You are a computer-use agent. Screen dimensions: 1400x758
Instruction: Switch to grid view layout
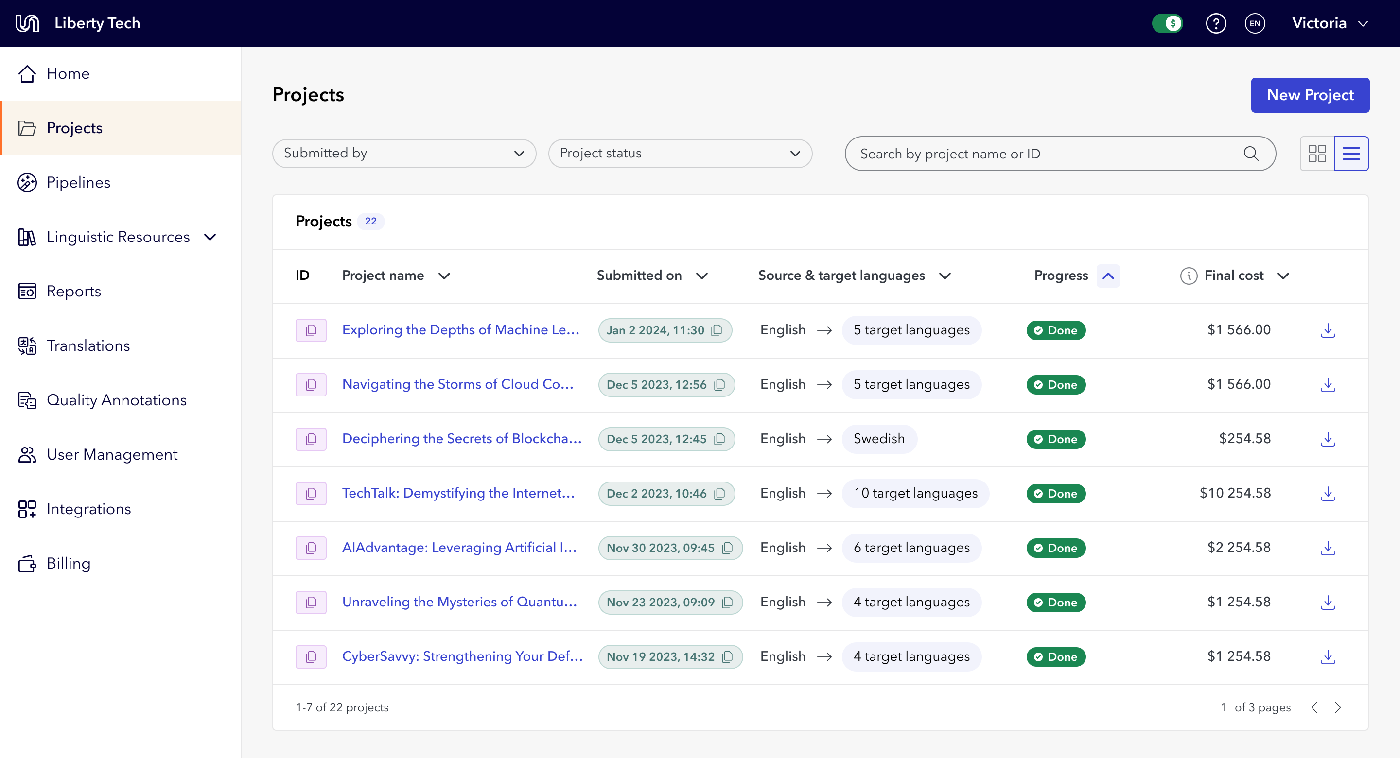[x=1317, y=154]
